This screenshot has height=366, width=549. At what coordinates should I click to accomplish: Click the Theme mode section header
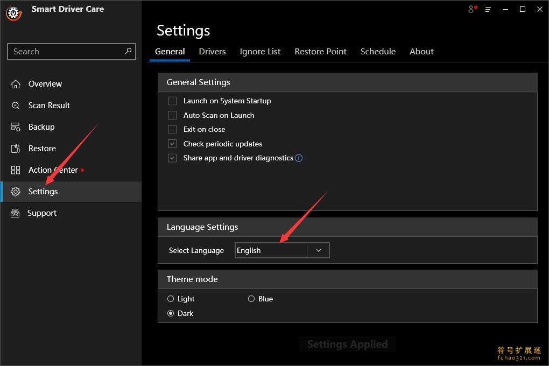click(x=347, y=279)
